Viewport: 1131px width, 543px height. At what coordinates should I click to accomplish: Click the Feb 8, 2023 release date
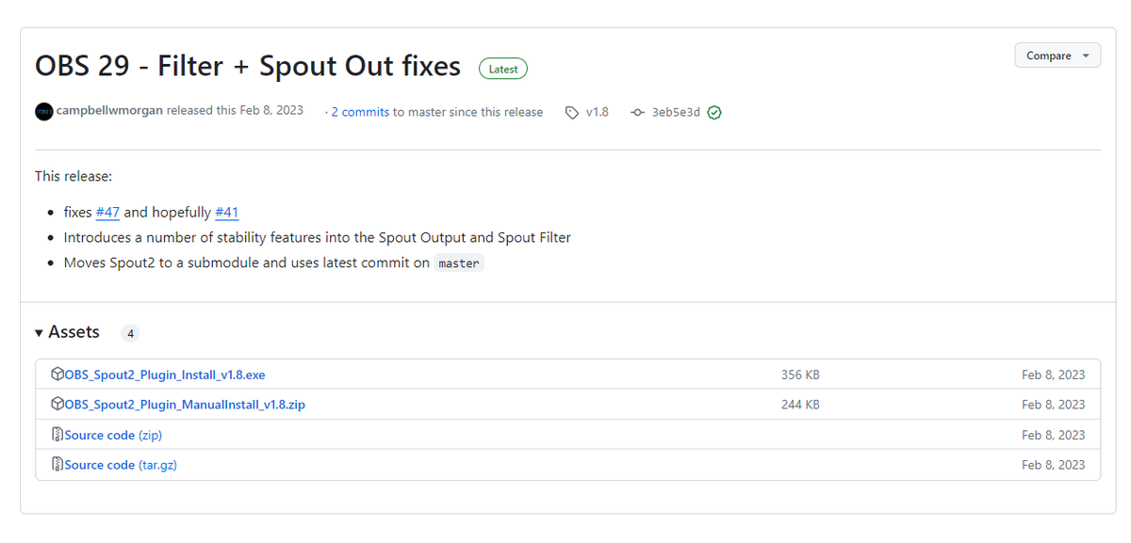click(x=271, y=110)
